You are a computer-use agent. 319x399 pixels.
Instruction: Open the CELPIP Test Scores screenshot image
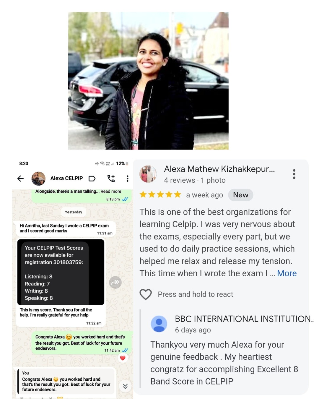point(61,272)
